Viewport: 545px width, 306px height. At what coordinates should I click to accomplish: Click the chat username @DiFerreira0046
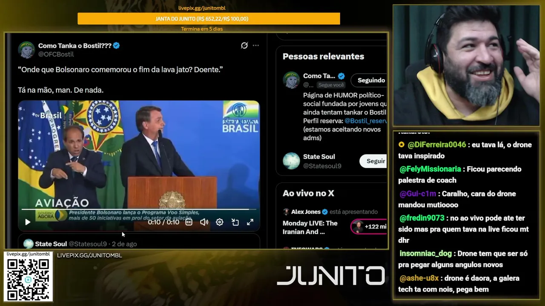(437, 145)
